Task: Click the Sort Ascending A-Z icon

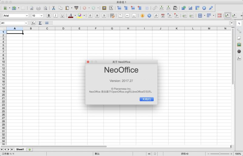Action: pyautogui.click(x=162, y=8)
